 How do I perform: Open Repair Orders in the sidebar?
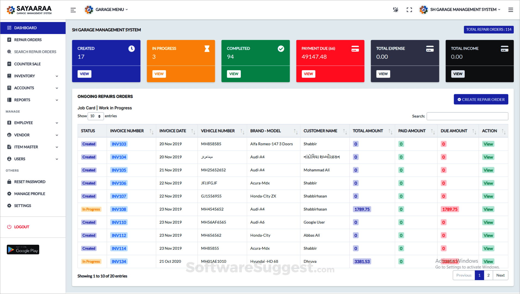click(28, 40)
